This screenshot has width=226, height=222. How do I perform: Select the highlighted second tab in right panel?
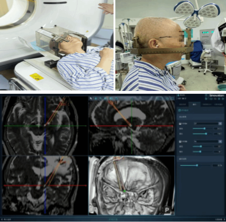coord(194,104)
